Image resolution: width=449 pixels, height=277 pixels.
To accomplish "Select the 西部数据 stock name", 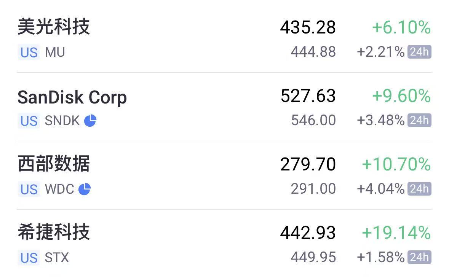I will (x=54, y=164).
